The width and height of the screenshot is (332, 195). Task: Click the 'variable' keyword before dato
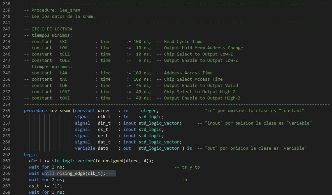coord(85,148)
